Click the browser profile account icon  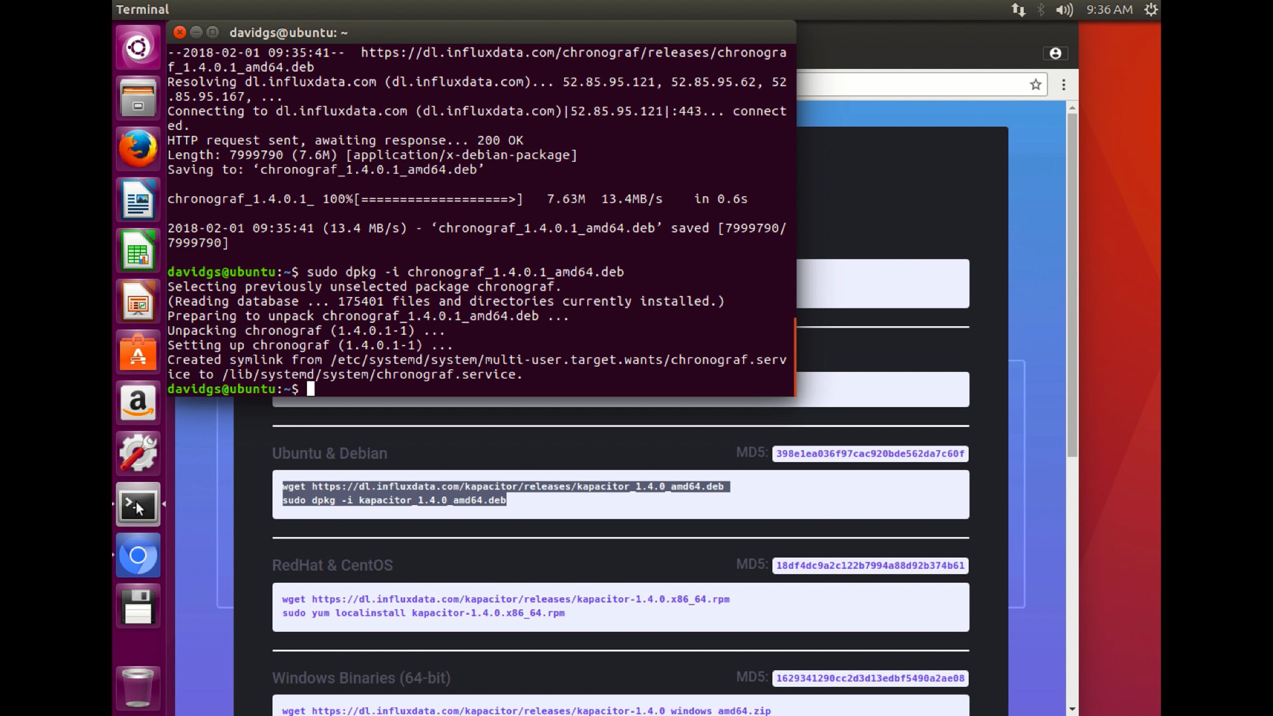click(1055, 54)
